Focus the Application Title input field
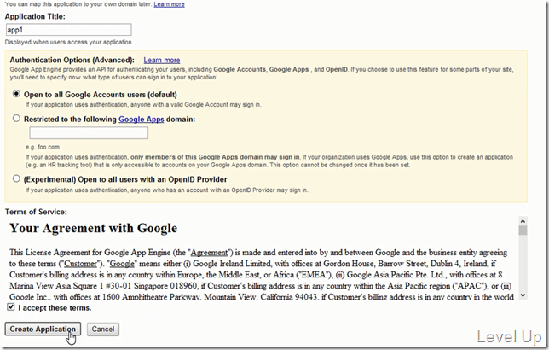This screenshot has width=549, height=350. [x=68, y=30]
